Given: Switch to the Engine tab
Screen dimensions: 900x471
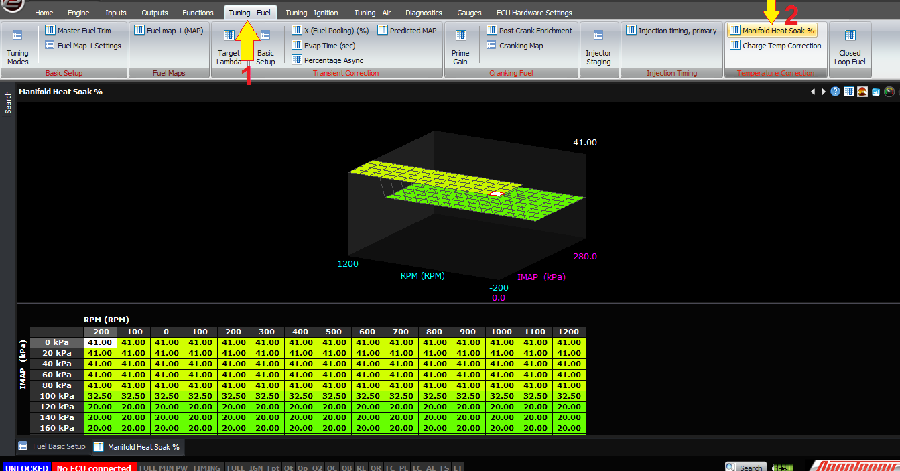Looking at the screenshot, I should (78, 13).
